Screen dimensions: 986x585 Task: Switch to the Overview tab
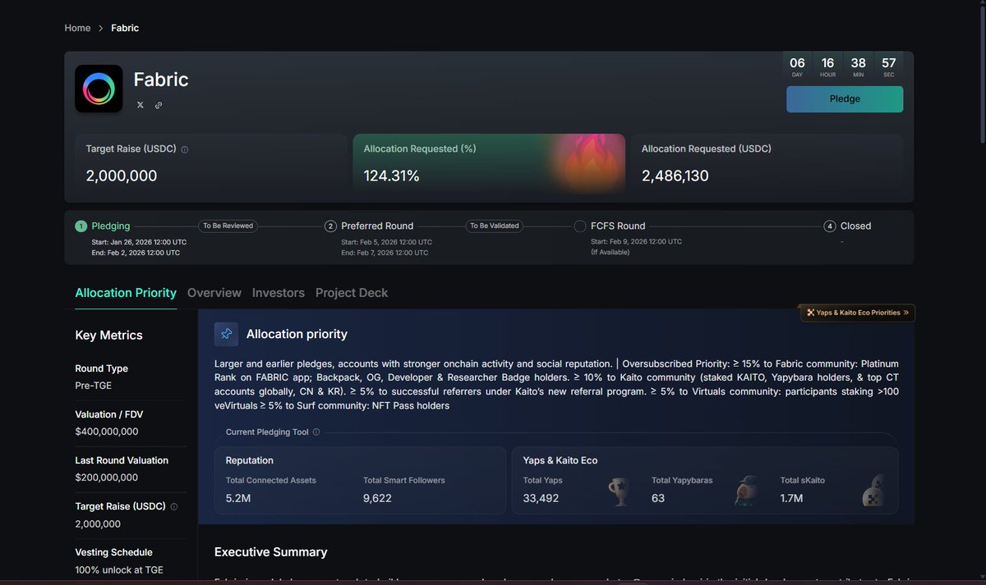pos(214,293)
